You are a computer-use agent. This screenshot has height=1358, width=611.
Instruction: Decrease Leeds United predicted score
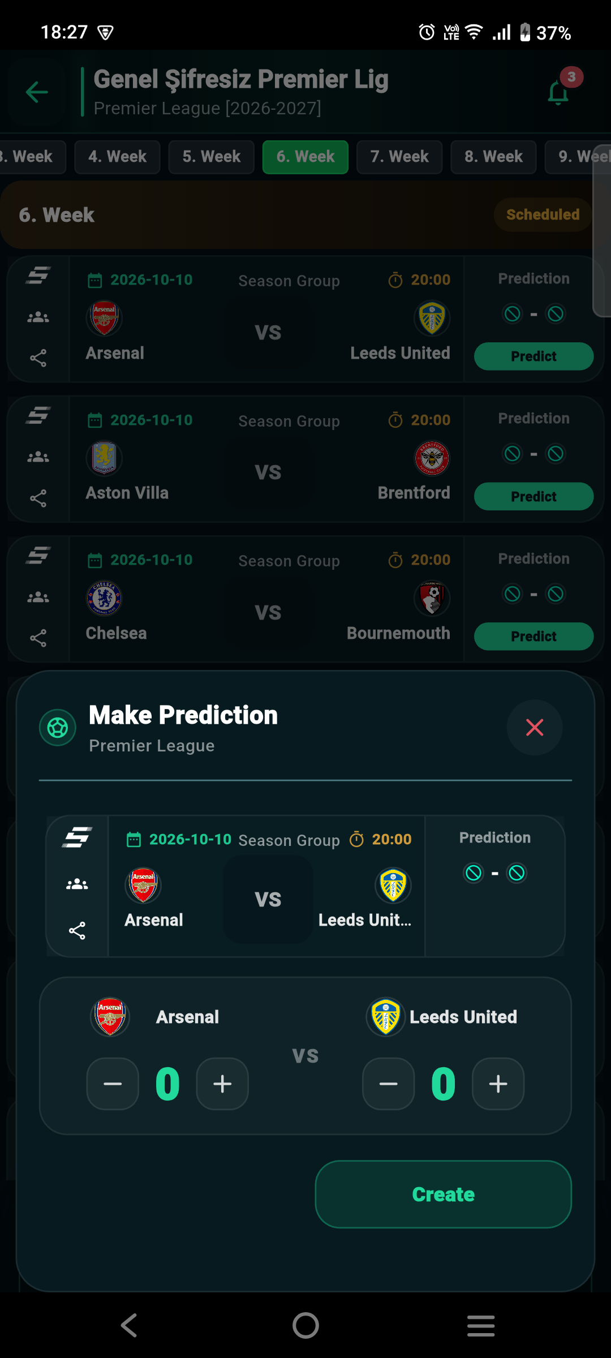pyautogui.click(x=388, y=1084)
